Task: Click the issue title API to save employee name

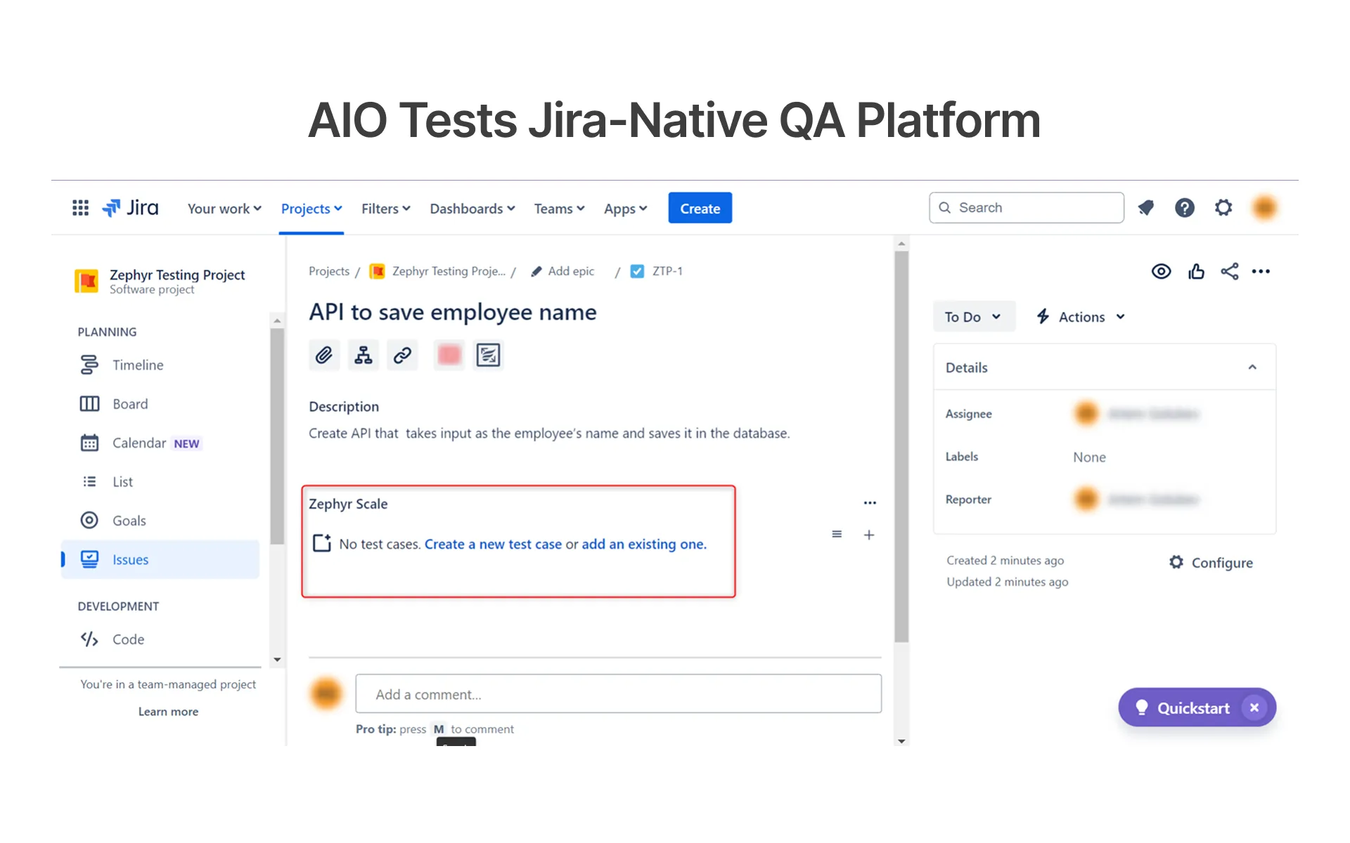Action: [453, 313]
